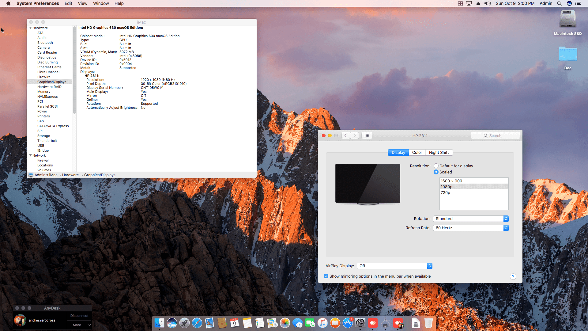
Task: Open Notes icon in dock
Action: tap(247, 323)
